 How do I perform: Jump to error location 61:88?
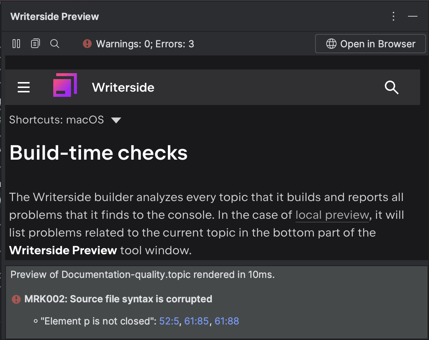click(x=227, y=321)
